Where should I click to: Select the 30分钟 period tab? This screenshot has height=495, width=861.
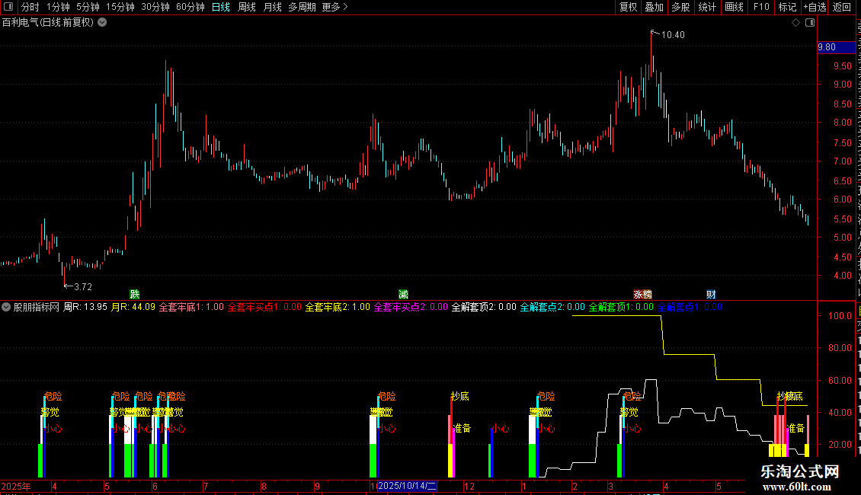coord(155,7)
